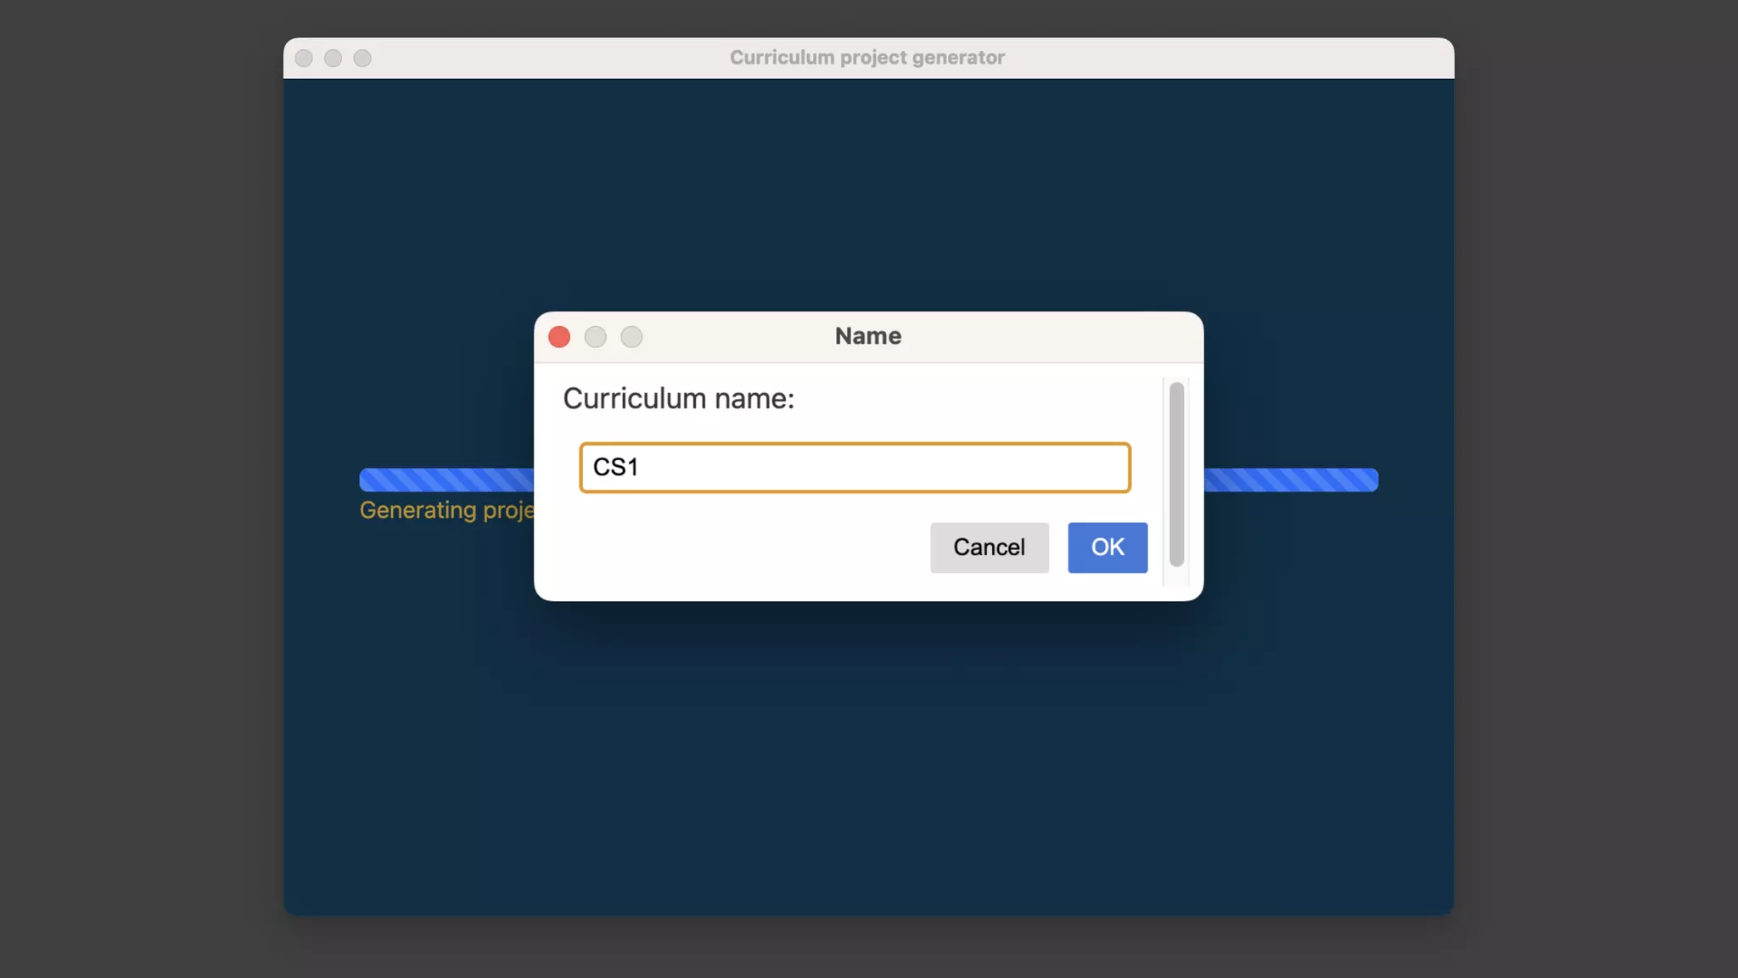This screenshot has height=978, width=1738.
Task: Click the scrollbar thumb in Name dialog
Action: 1176,473
